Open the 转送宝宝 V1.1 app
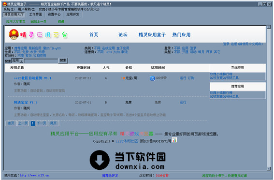274x180 pixels. [x=26, y=102]
